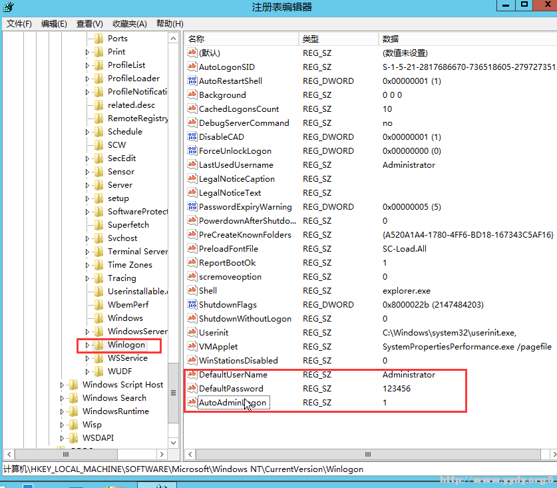Image resolution: width=557 pixels, height=488 pixels.
Task: Expand the Svchost key
Action: pyautogui.click(x=87, y=238)
